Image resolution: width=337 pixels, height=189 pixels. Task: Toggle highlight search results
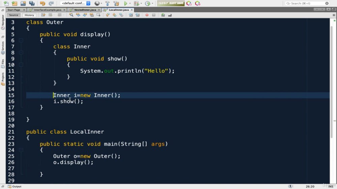tap(92, 15)
